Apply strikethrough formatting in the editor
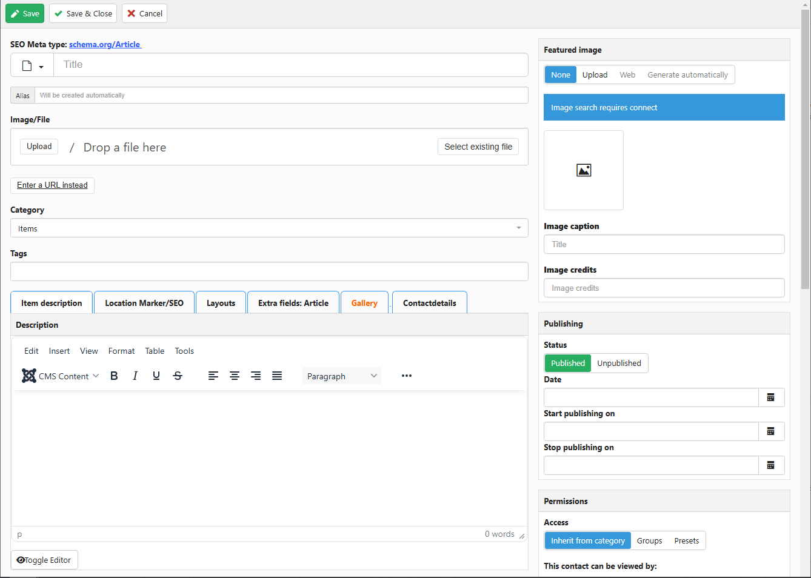 pos(178,376)
